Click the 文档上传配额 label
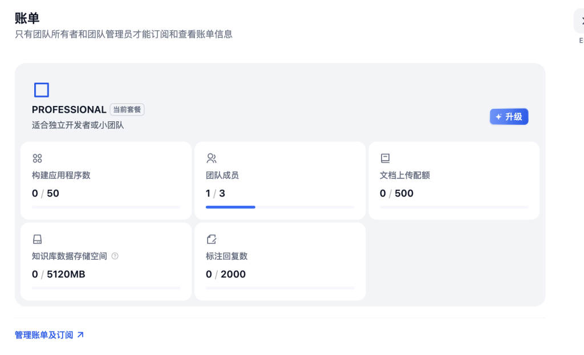 coord(405,176)
